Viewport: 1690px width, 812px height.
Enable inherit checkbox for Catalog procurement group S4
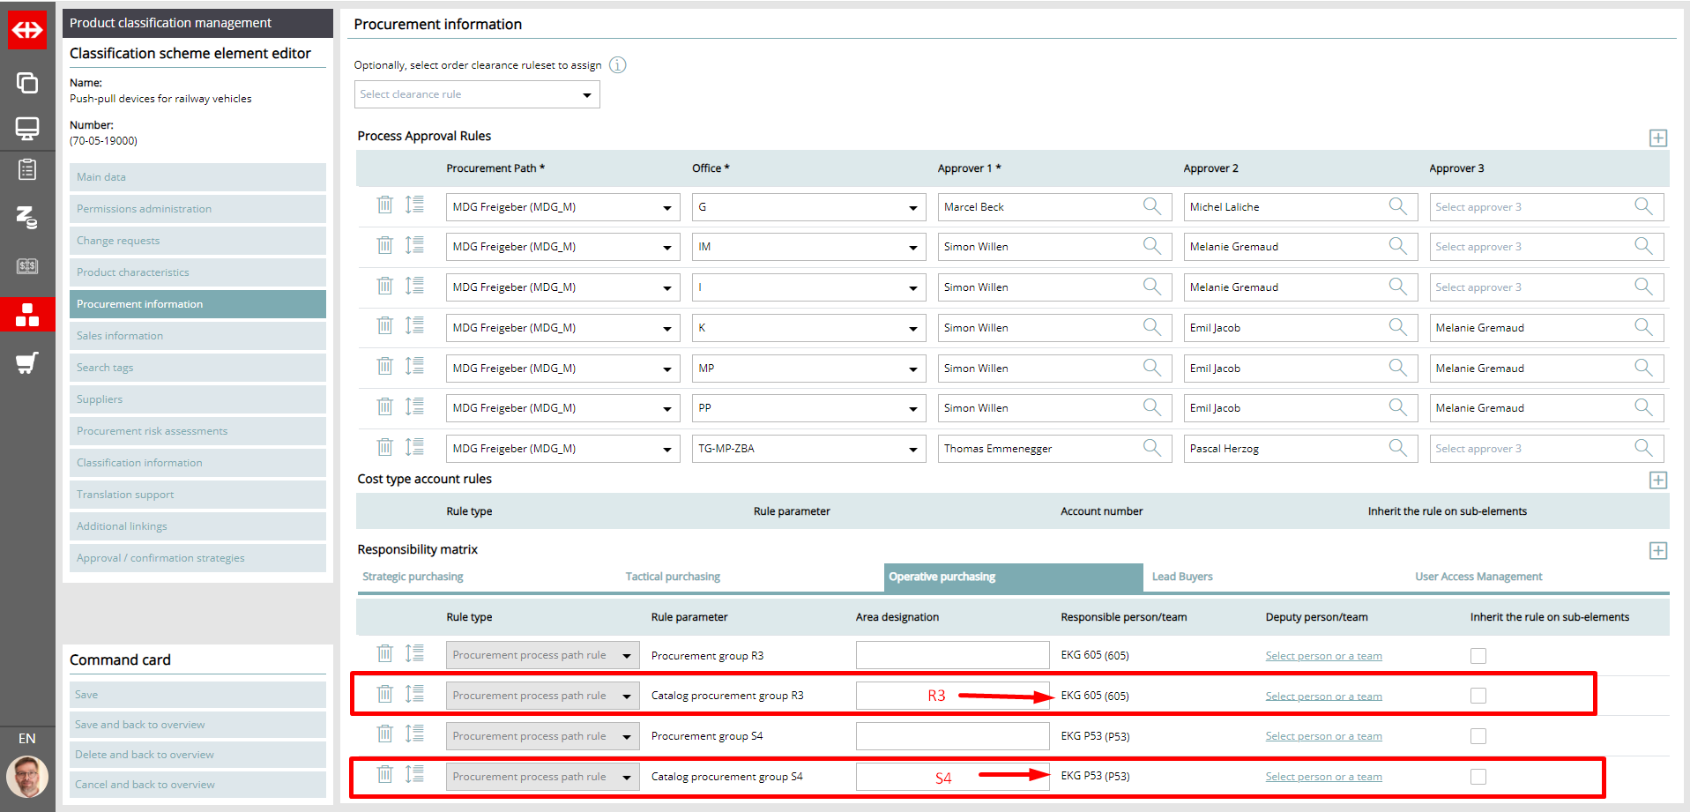(1478, 777)
